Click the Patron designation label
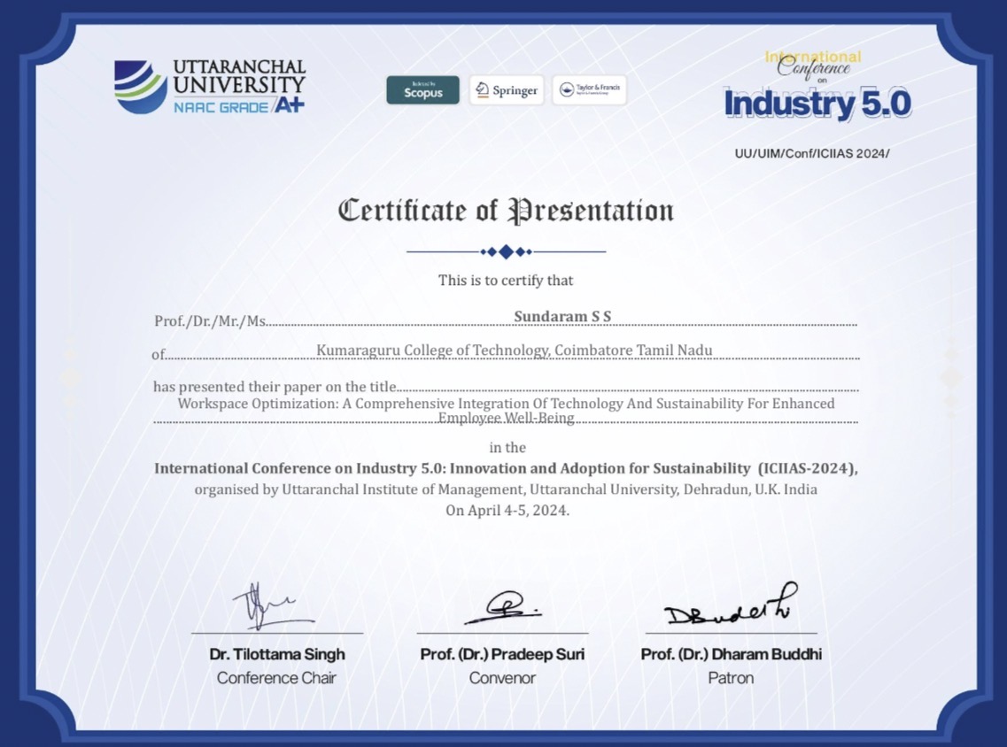The image size is (1007, 747). coord(731,678)
